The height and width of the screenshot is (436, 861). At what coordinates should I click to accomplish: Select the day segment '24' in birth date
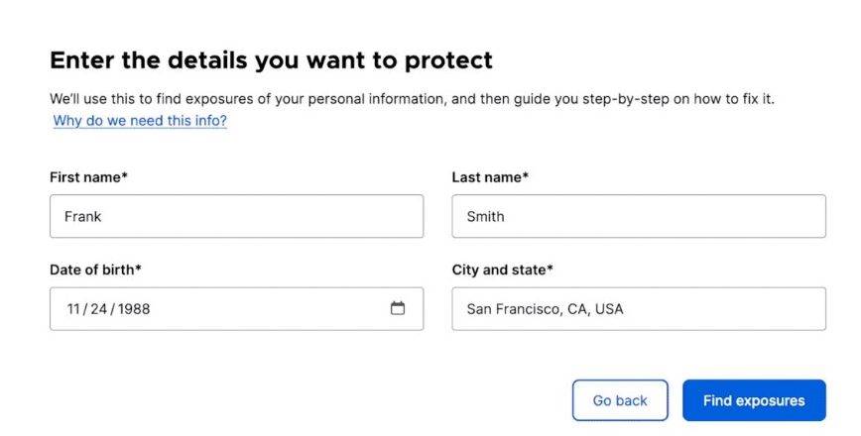tap(100, 309)
